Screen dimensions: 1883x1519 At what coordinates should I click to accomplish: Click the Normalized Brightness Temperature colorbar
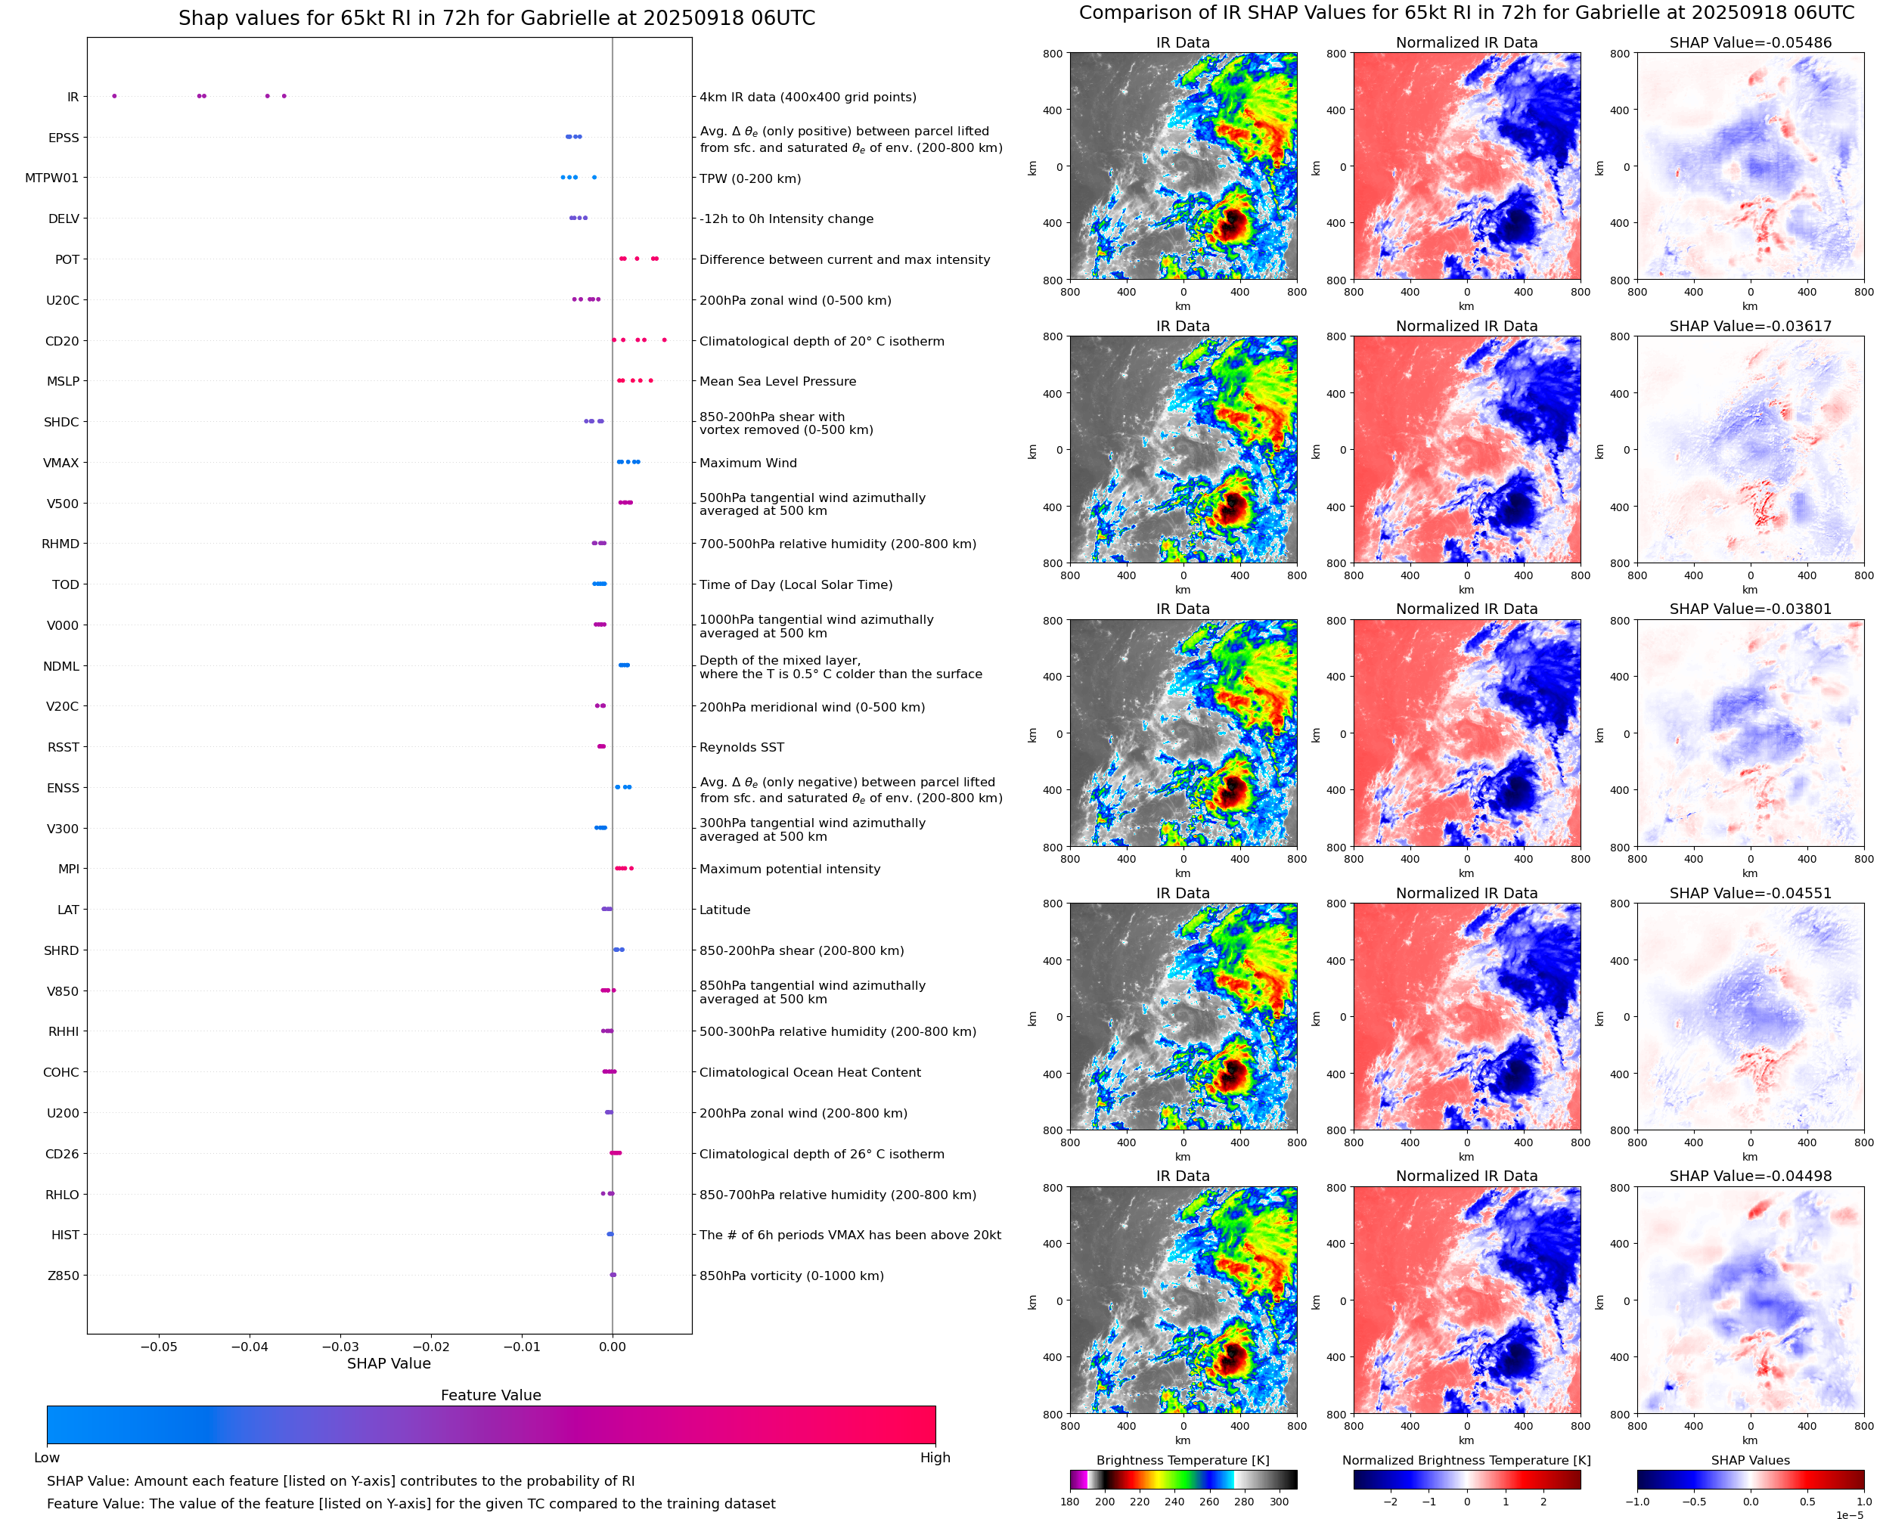click(1466, 1480)
